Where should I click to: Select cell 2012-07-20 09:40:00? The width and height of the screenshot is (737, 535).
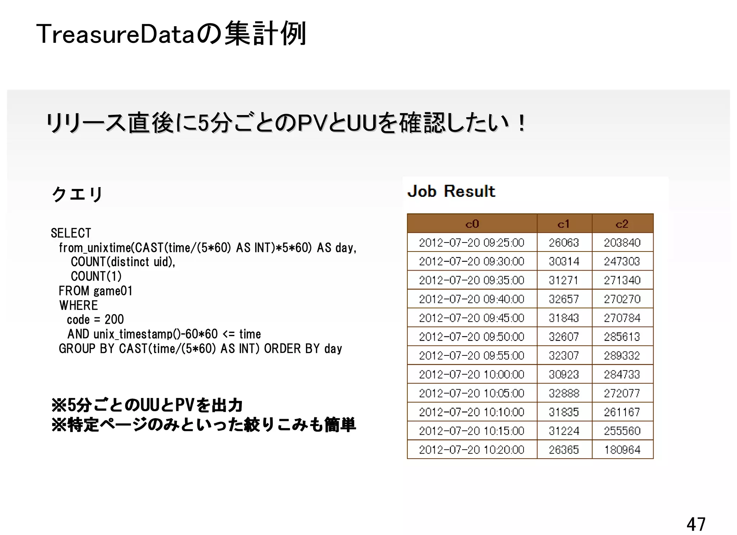[472, 299]
